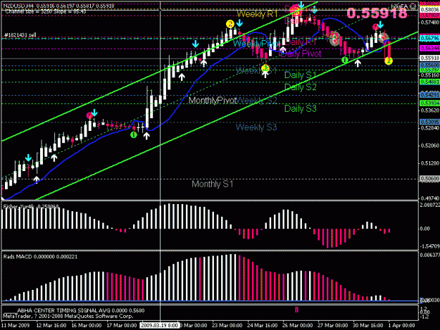This screenshot has width=440, height=330.
Task: Click the 0.57480 price scale value
Action: [x=429, y=23]
